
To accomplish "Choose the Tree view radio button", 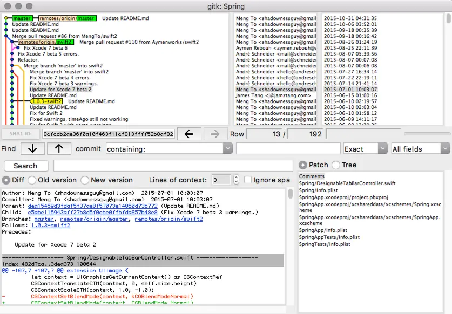I will pyautogui.click(x=336, y=165).
